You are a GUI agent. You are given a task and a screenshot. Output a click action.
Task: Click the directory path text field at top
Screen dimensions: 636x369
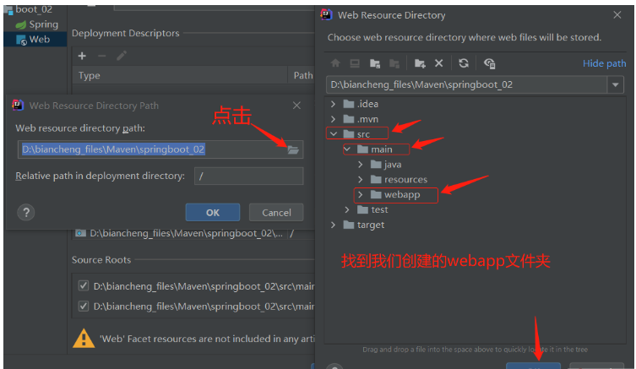tap(466, 84)
